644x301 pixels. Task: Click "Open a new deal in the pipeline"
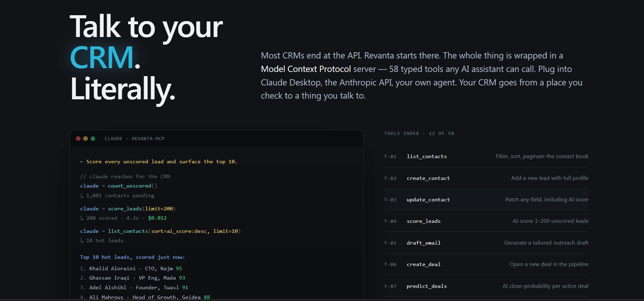pos(549,264)
